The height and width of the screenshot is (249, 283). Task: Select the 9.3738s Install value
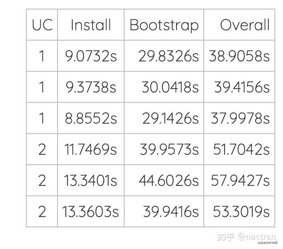click(x=91, y=87)
